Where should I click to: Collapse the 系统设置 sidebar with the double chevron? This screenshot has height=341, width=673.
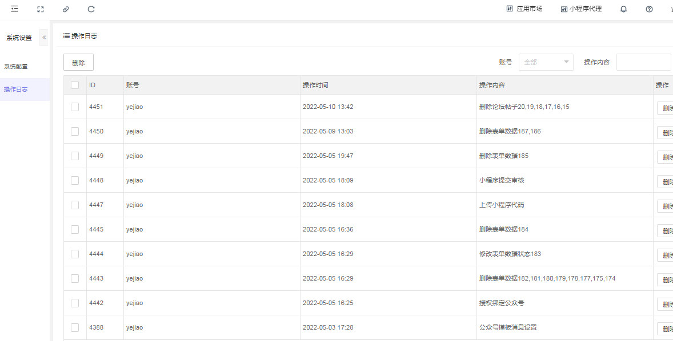pos(44,38)
